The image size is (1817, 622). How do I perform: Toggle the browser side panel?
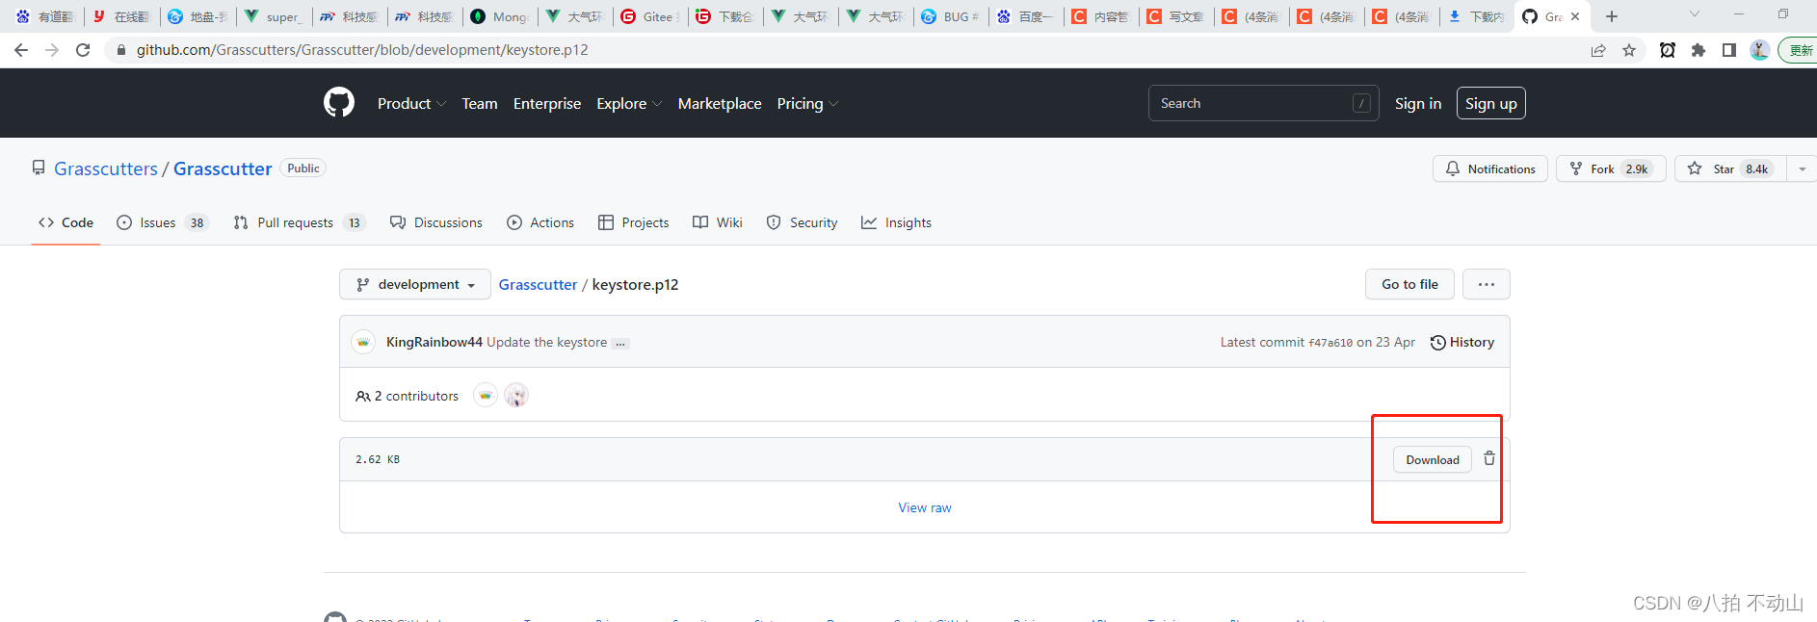click(1729, 50)
